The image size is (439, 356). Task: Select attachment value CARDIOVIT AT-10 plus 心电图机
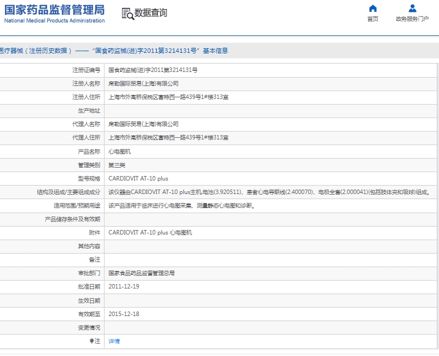click(150, 232)
